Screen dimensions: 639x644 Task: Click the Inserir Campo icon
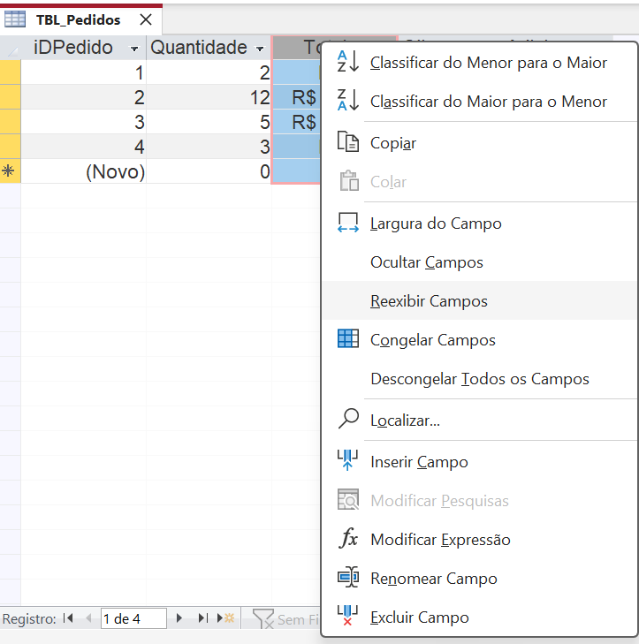click(x=348, y=461)
